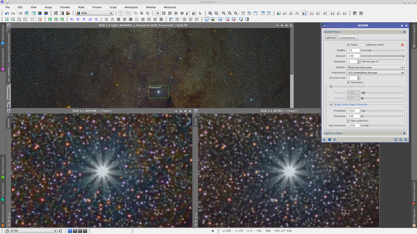
Task: Toggle the Apply checkbox in Lightness tab
Action: pos(348,45)
